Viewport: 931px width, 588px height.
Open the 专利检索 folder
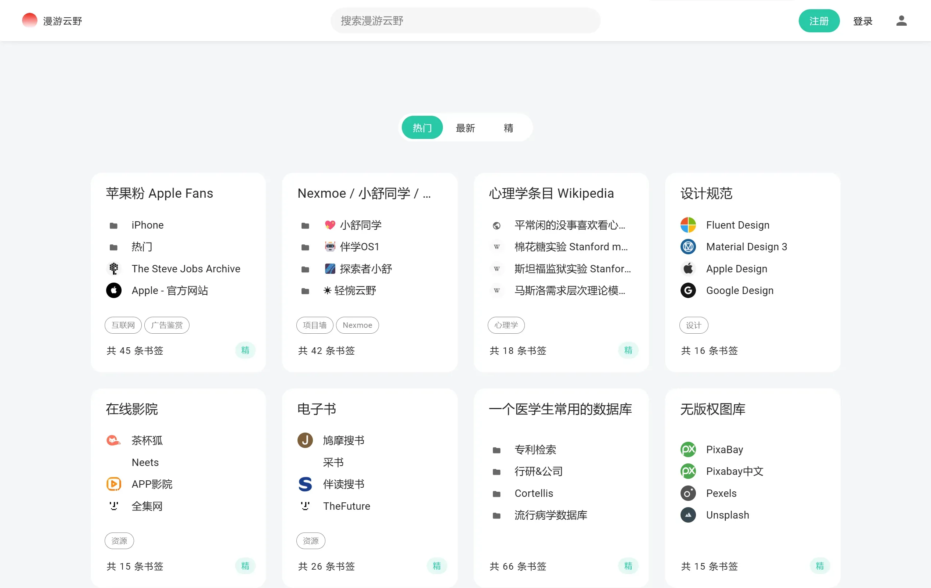[x=497, y=450]
